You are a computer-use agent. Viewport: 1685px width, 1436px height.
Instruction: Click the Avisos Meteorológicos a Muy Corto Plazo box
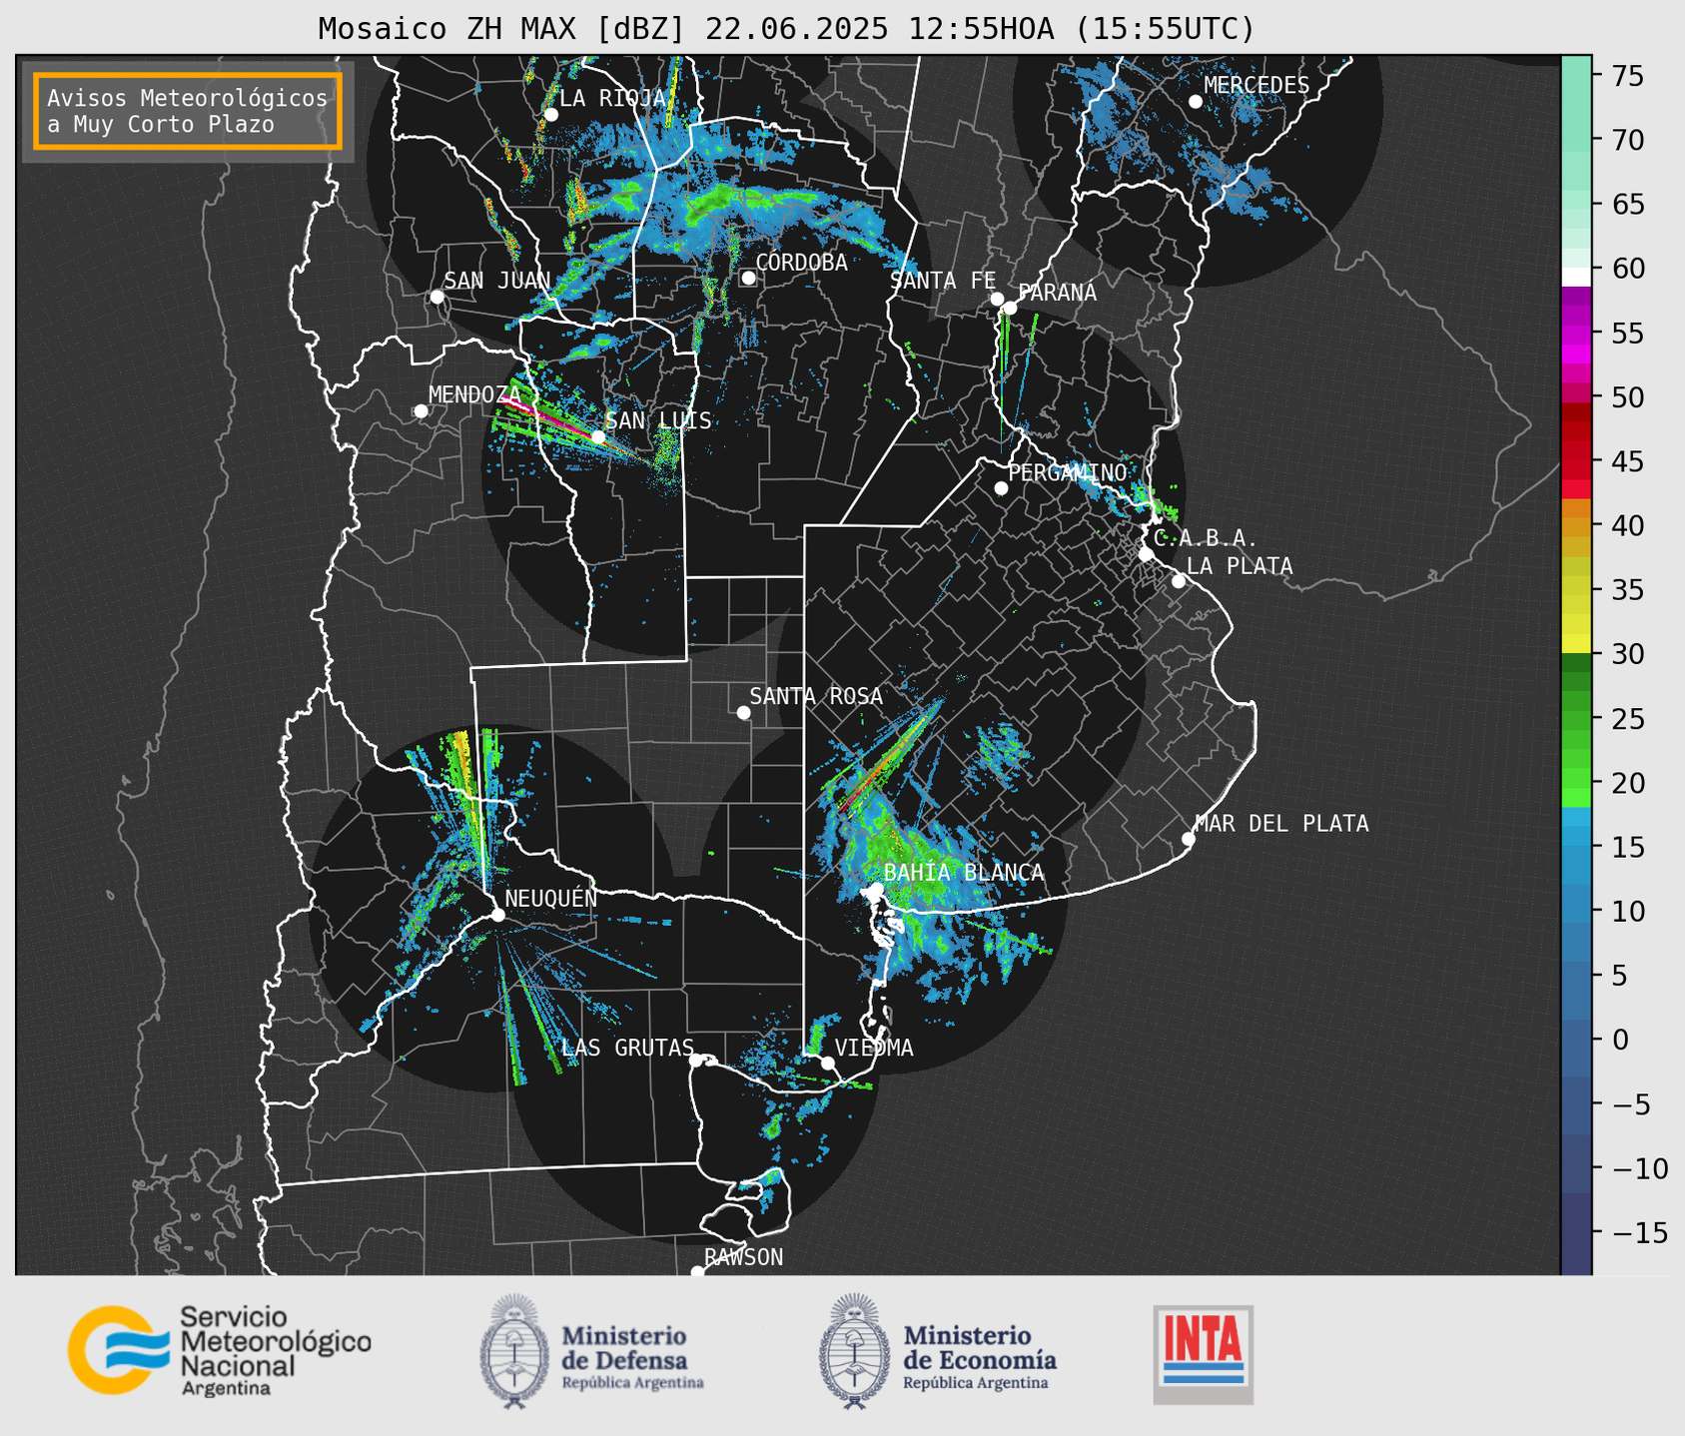click(x=188, y=111)
